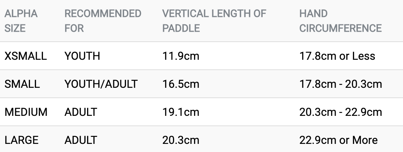
Task: Click the RECOMMENDED FOR column header
Action: point(103,21)
